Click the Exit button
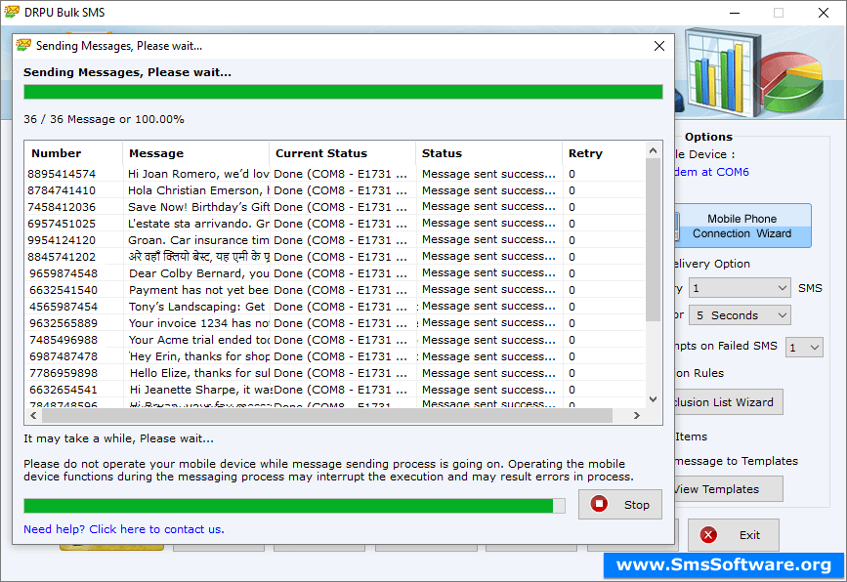The image size is (847, 582). (x=733, y=535)
